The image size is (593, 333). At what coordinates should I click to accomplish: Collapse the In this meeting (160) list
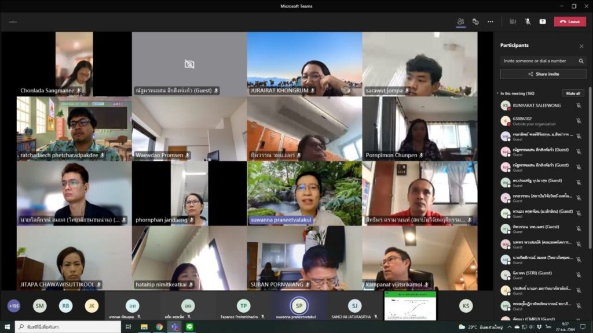(x=497, y=93)
